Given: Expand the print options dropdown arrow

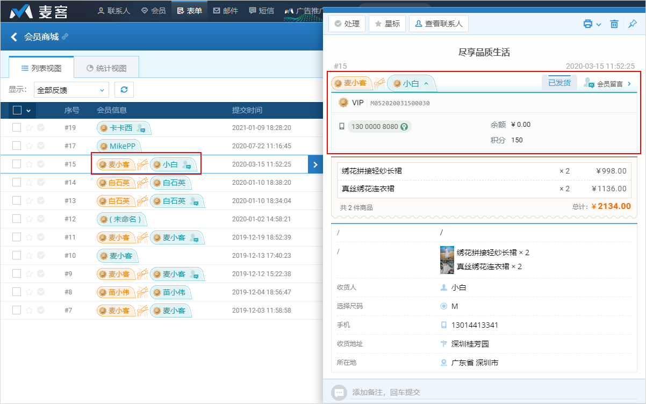Looking at the screenshot, I should (599, 24).
